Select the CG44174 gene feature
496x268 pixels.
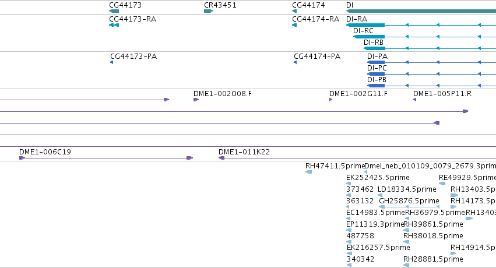coord(294,11)
